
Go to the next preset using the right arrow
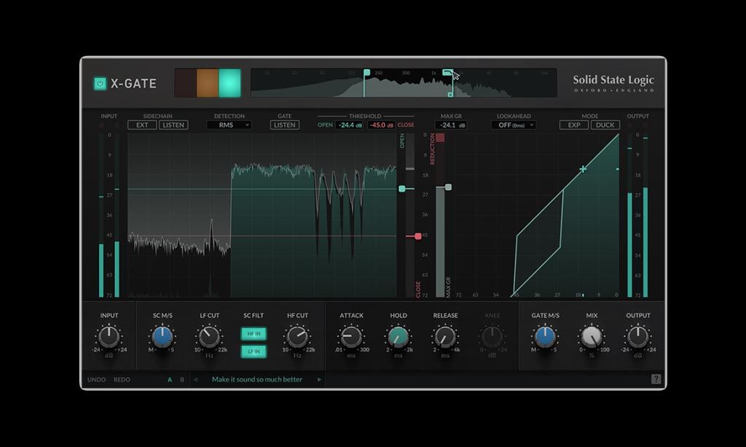pyautogui.click(x=319, y=379)
